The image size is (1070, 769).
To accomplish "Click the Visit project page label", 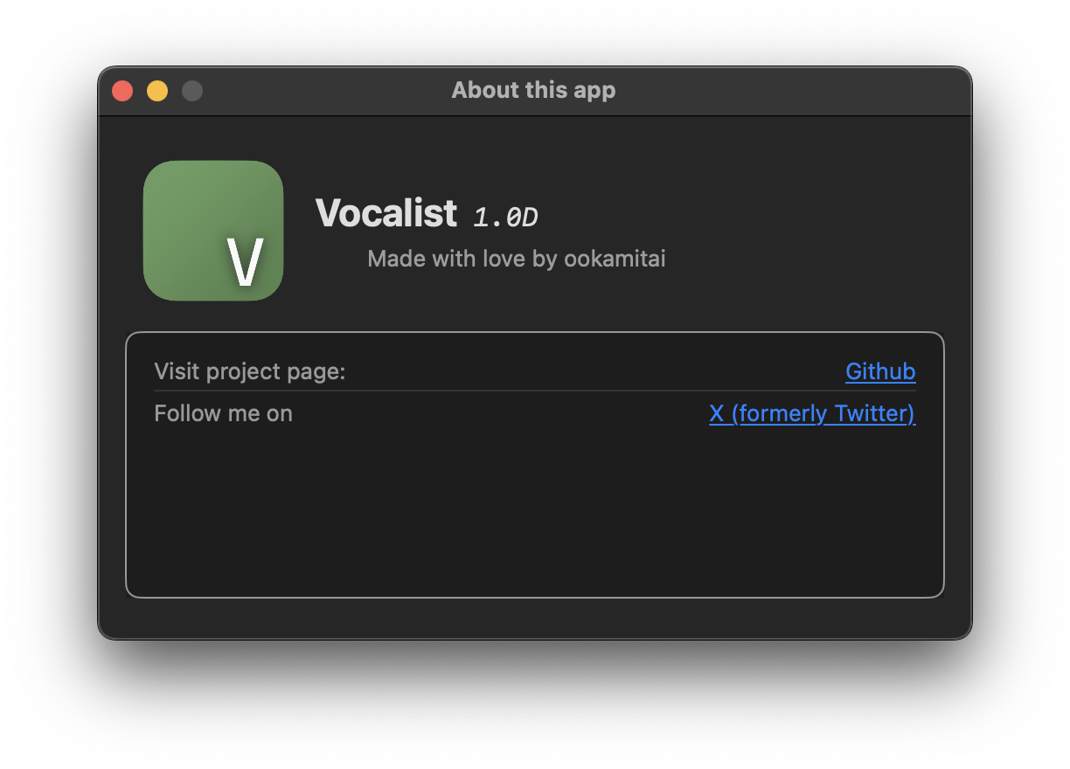I will pos(250,371).
